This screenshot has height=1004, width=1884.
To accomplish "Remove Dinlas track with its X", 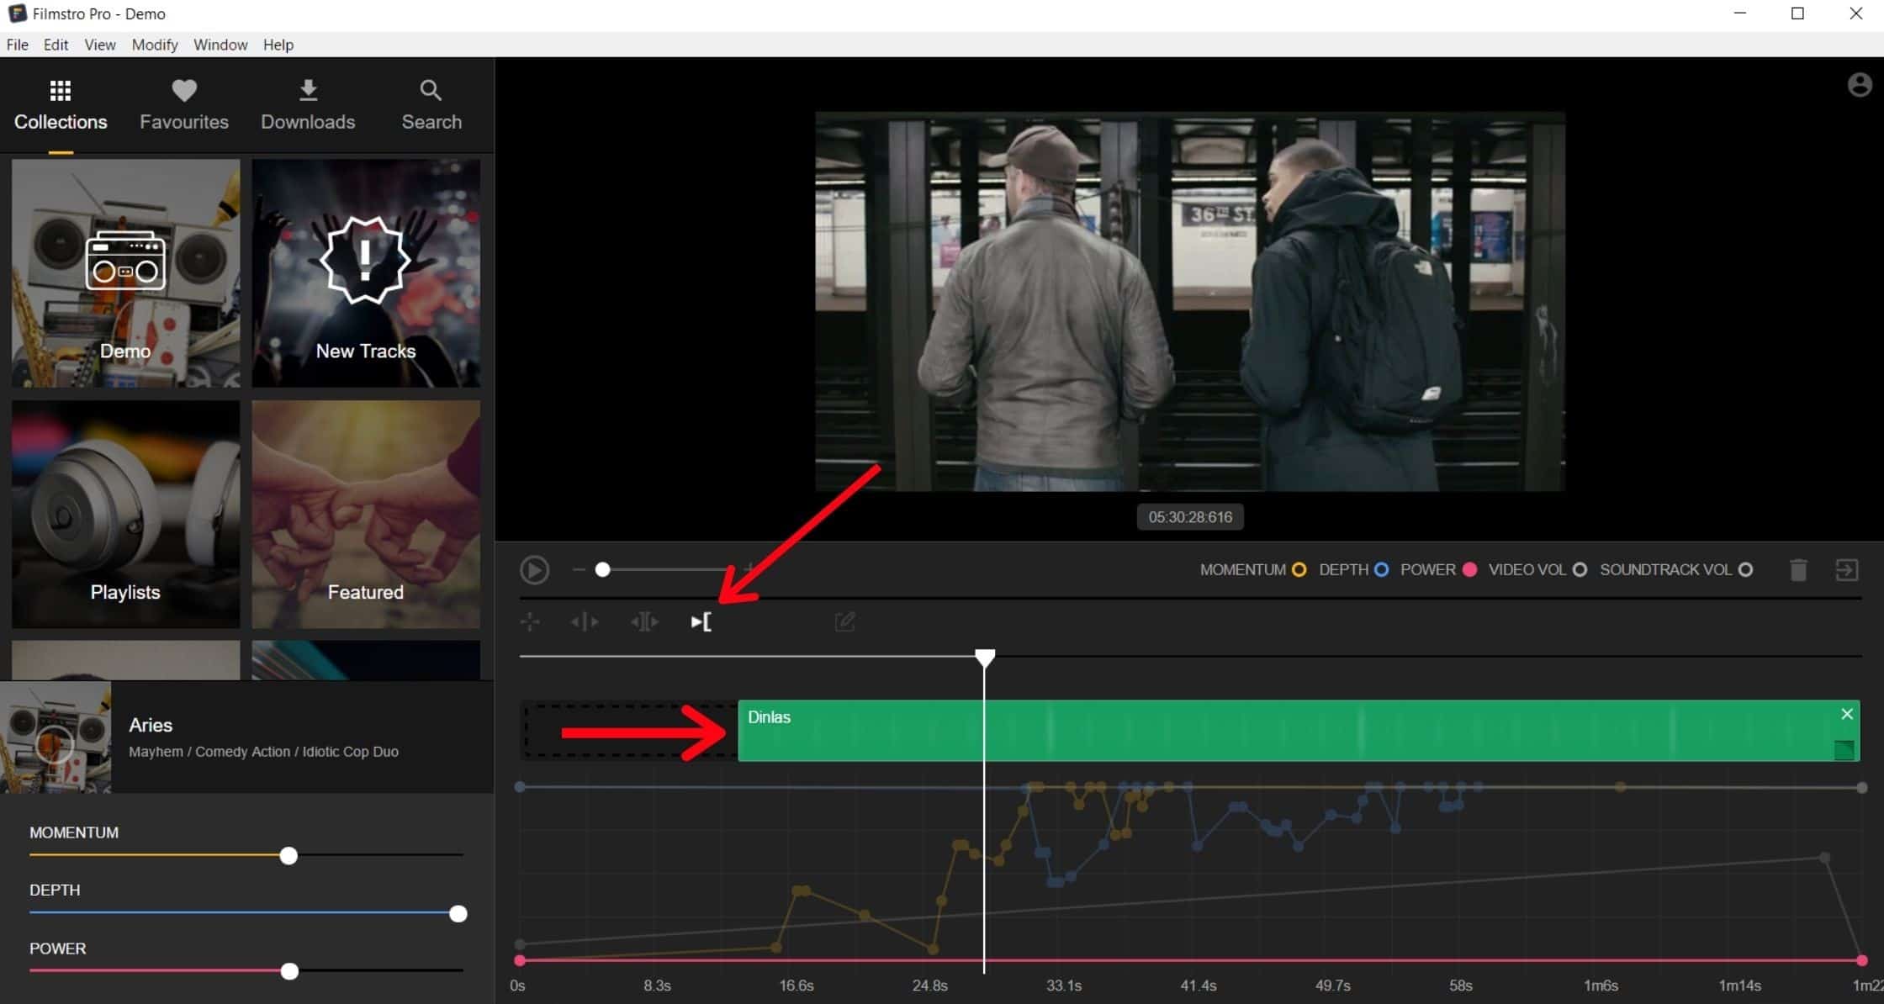I will (x=1846, y=714).
